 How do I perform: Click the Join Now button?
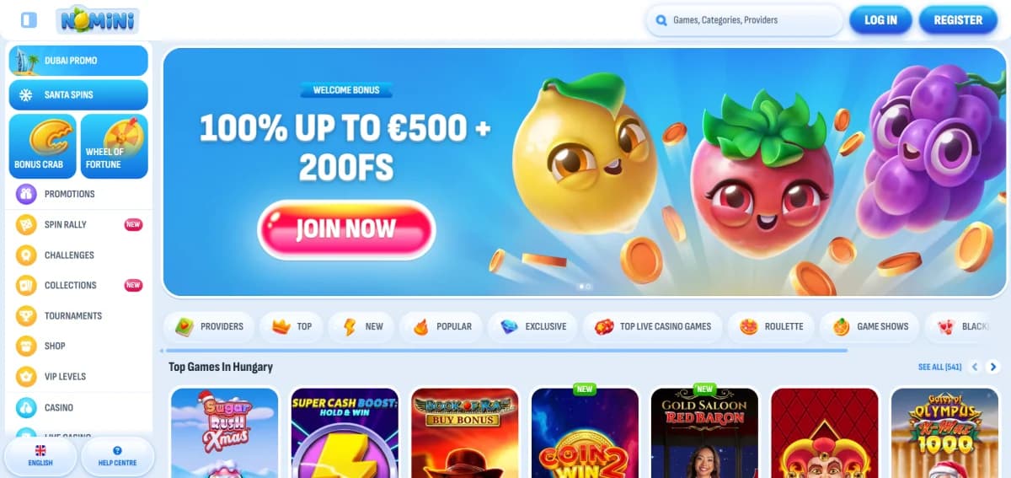346,229
